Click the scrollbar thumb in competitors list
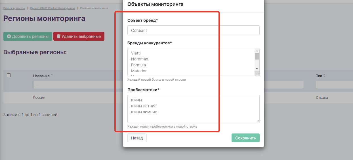Screen dimensions: 353x160 (x=257, y=56)
